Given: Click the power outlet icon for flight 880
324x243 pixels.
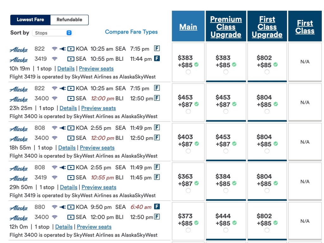Looking at the screenshot, I should coord(63,207).
